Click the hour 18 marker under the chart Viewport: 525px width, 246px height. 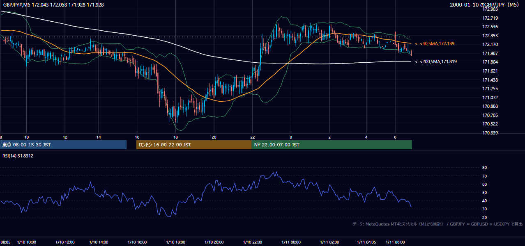tap(176, 137)
